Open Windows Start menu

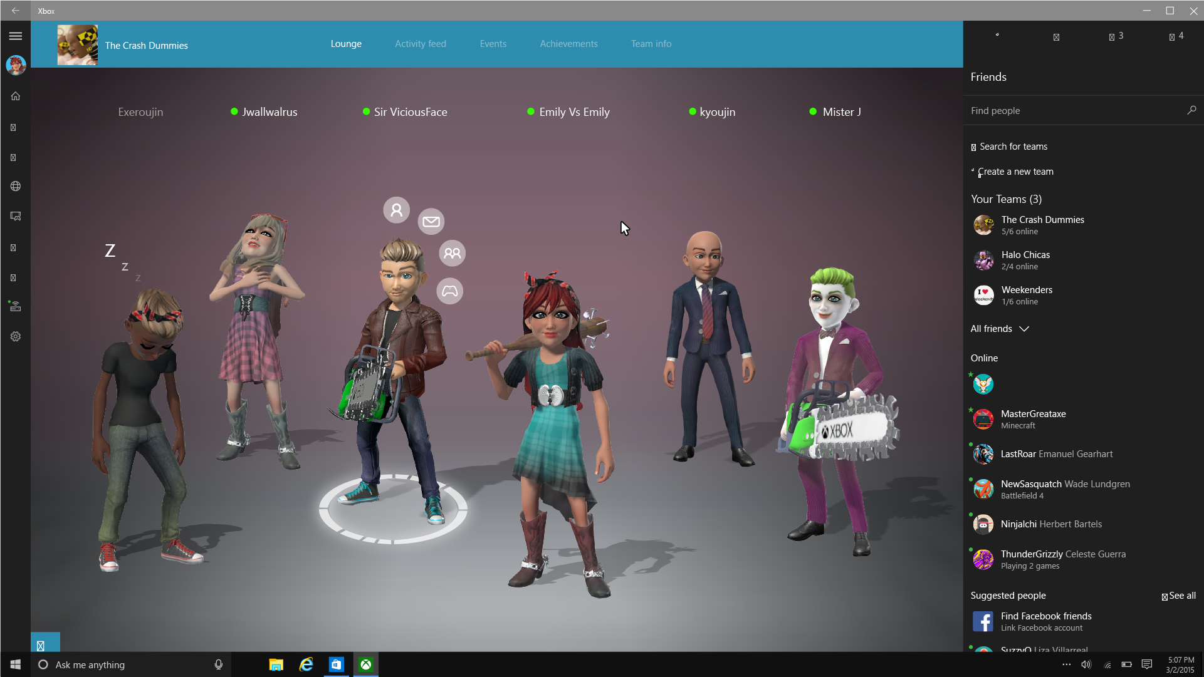(x=16, y=664)
